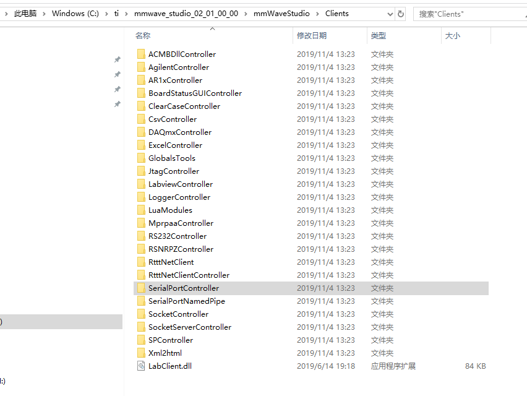Expand the chevron after ti in path
This screenshot has width=527, height=396.
tap(126, 14)
